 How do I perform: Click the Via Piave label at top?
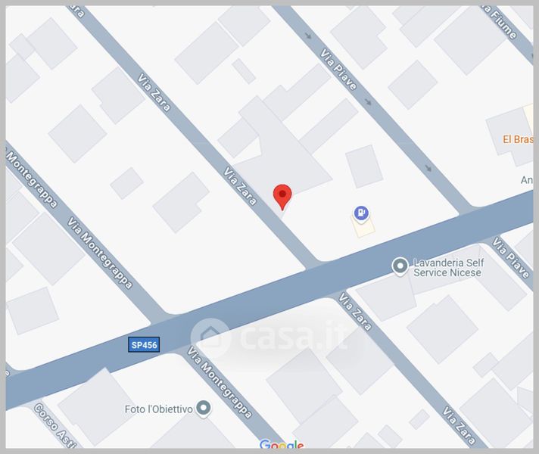[338, 69]
